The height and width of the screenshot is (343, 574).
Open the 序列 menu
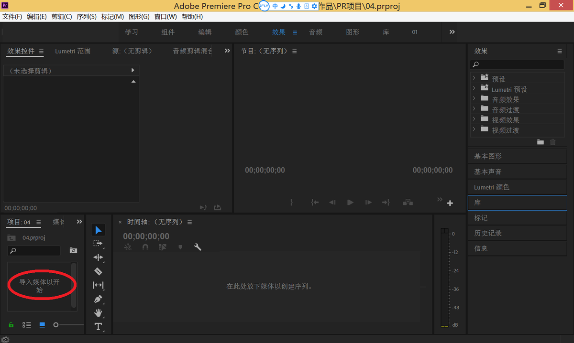point(87,17)
